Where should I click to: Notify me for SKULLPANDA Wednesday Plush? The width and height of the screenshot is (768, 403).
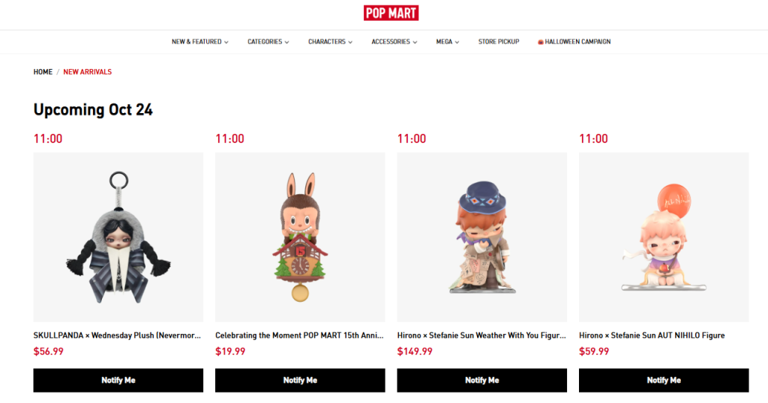[118, 380]
